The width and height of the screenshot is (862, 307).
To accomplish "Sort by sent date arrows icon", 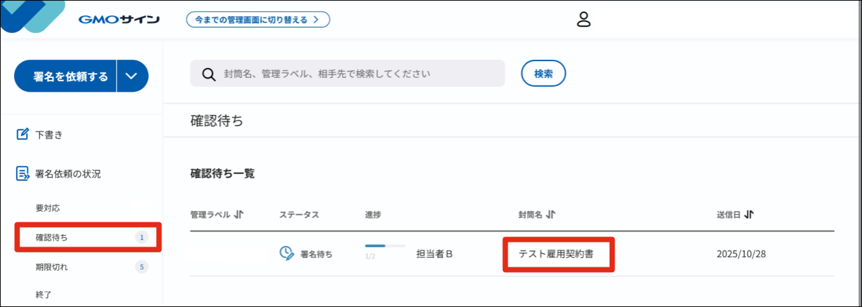I will [749, 215].
